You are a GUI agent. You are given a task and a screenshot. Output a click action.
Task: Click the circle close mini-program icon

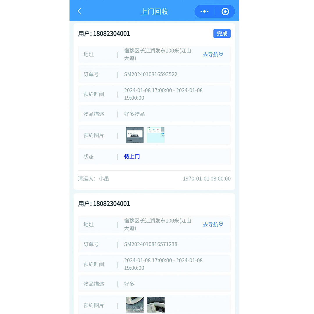coord(225,12)
